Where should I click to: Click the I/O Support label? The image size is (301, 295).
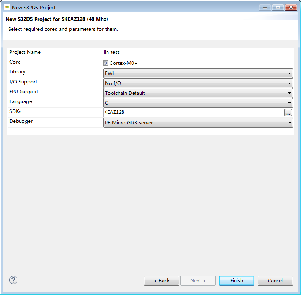tap(23, 82)
